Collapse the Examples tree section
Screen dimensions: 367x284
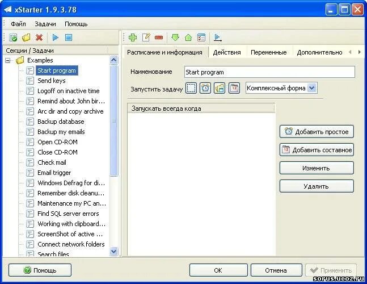pos(8,60)
